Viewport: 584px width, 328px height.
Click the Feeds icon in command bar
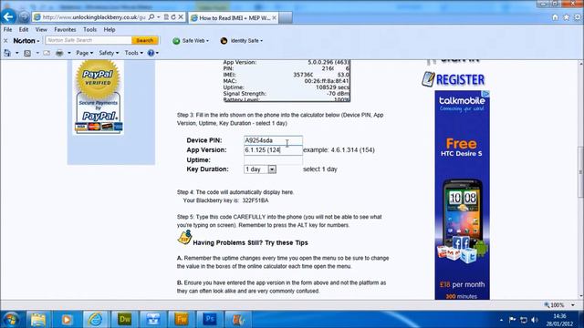pos(27,53)
